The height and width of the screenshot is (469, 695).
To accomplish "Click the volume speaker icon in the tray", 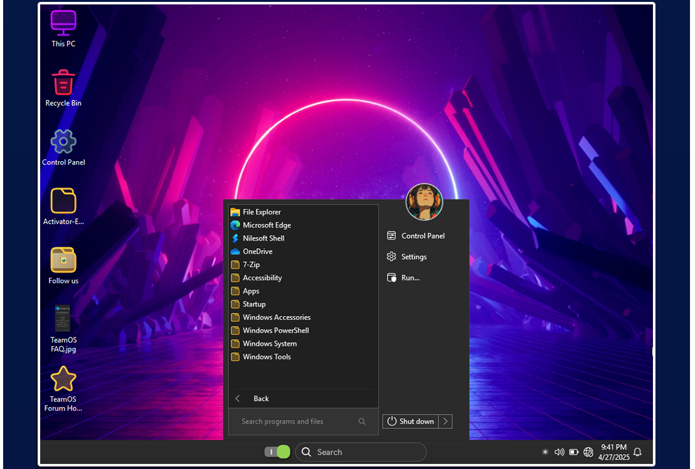I will pos(560,452).
